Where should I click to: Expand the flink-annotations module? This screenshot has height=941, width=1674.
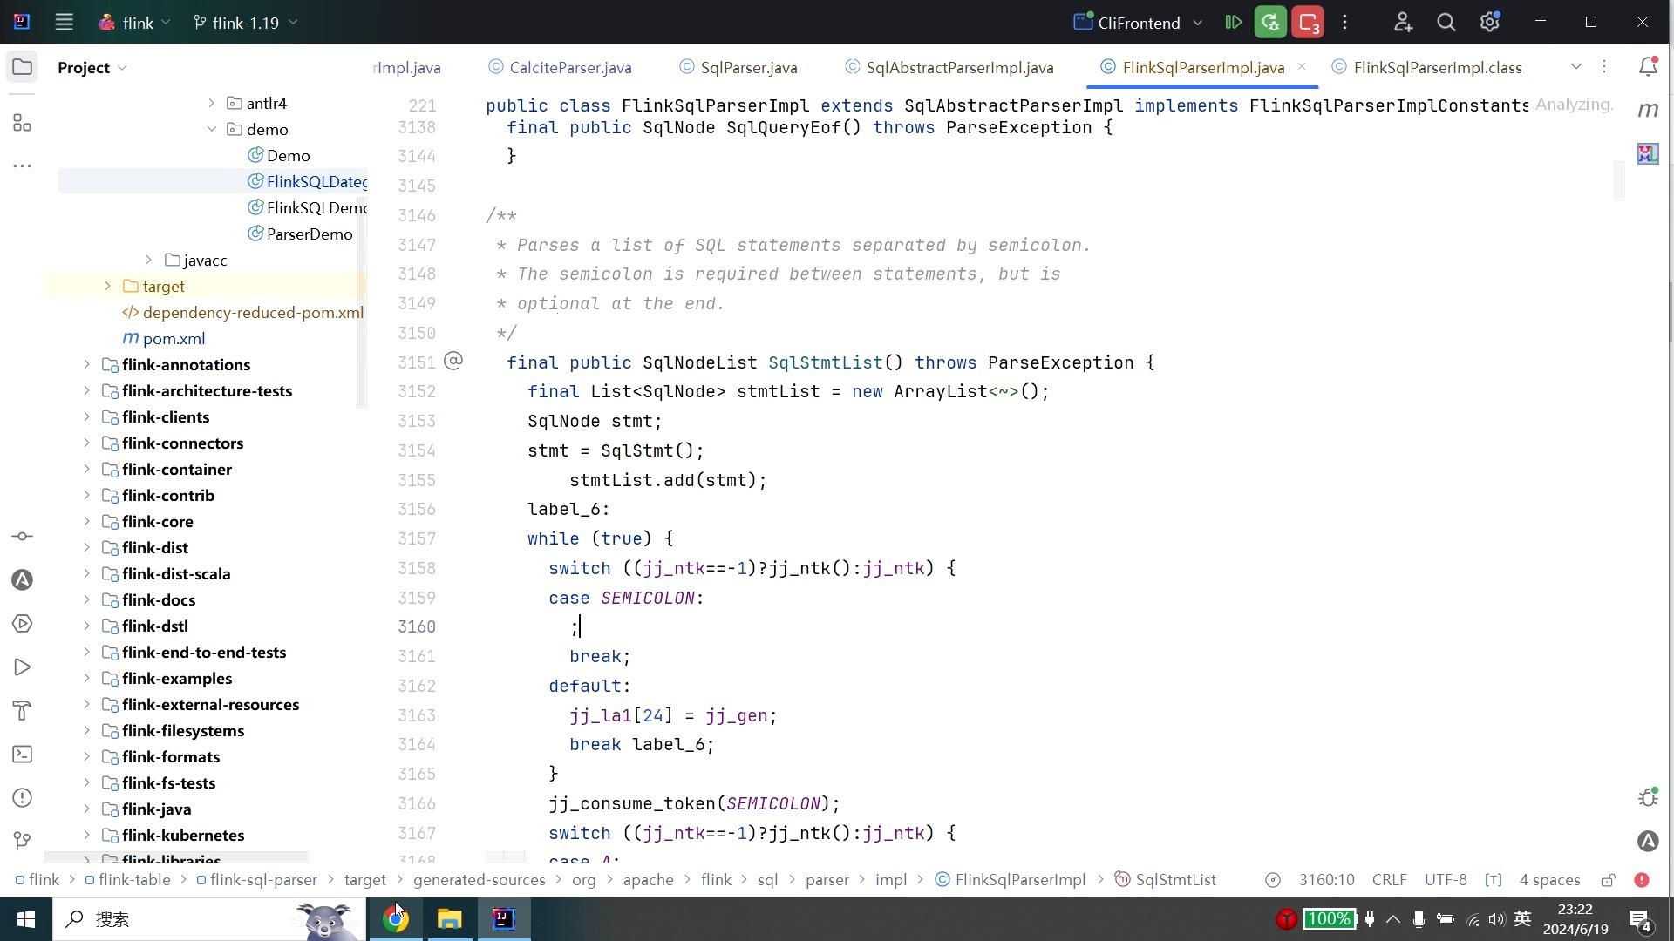[x=86, y=364]
